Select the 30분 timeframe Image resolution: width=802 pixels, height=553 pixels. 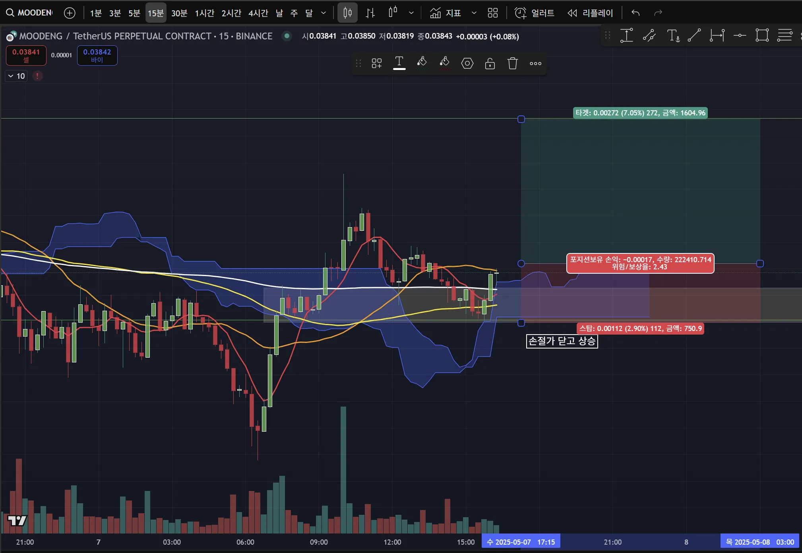[179, 13]
